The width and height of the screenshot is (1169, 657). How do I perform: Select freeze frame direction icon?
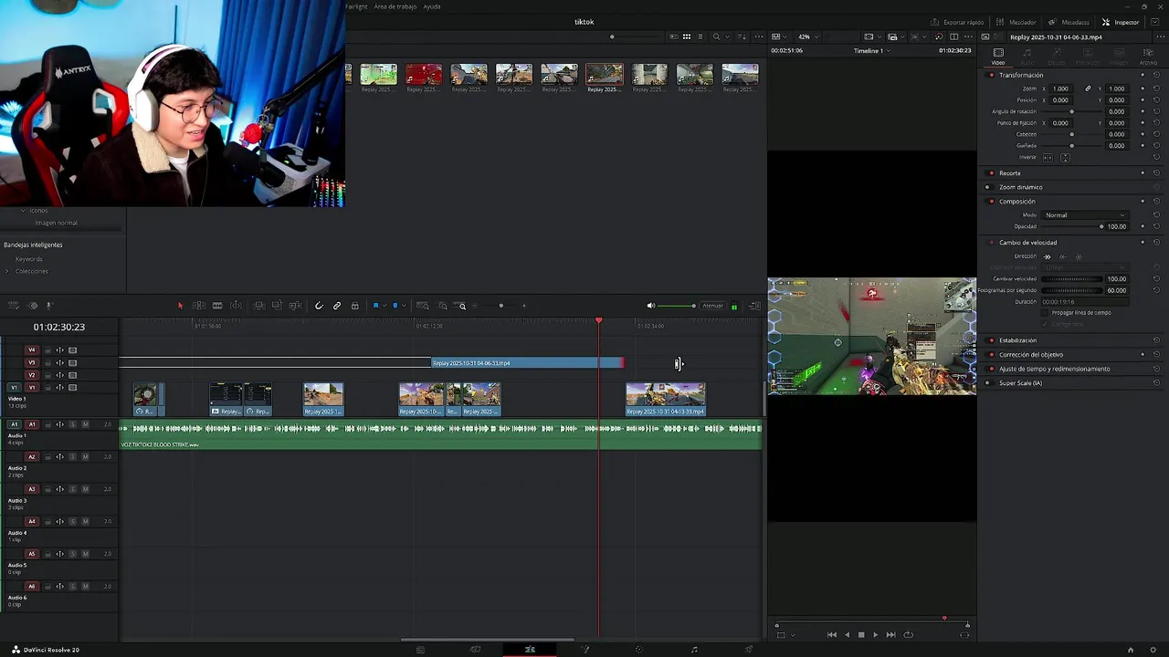[x=1079, y=256]
